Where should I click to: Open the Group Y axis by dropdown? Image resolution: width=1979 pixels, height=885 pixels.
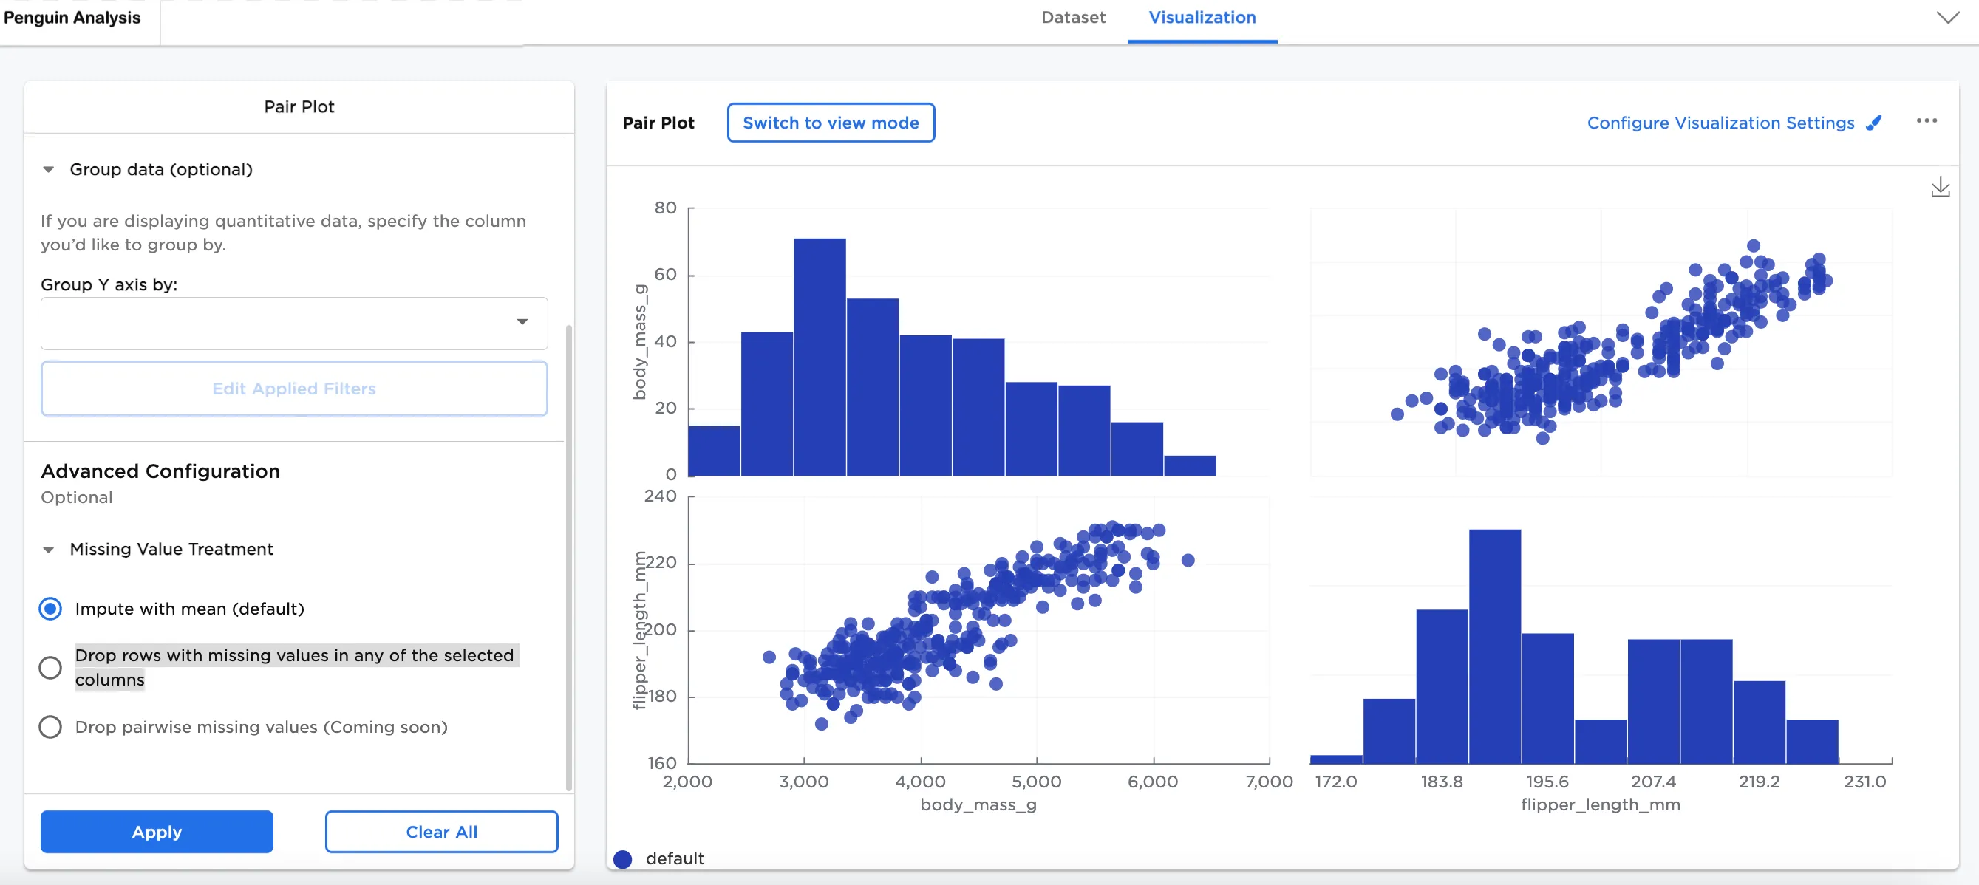[293, 323]
